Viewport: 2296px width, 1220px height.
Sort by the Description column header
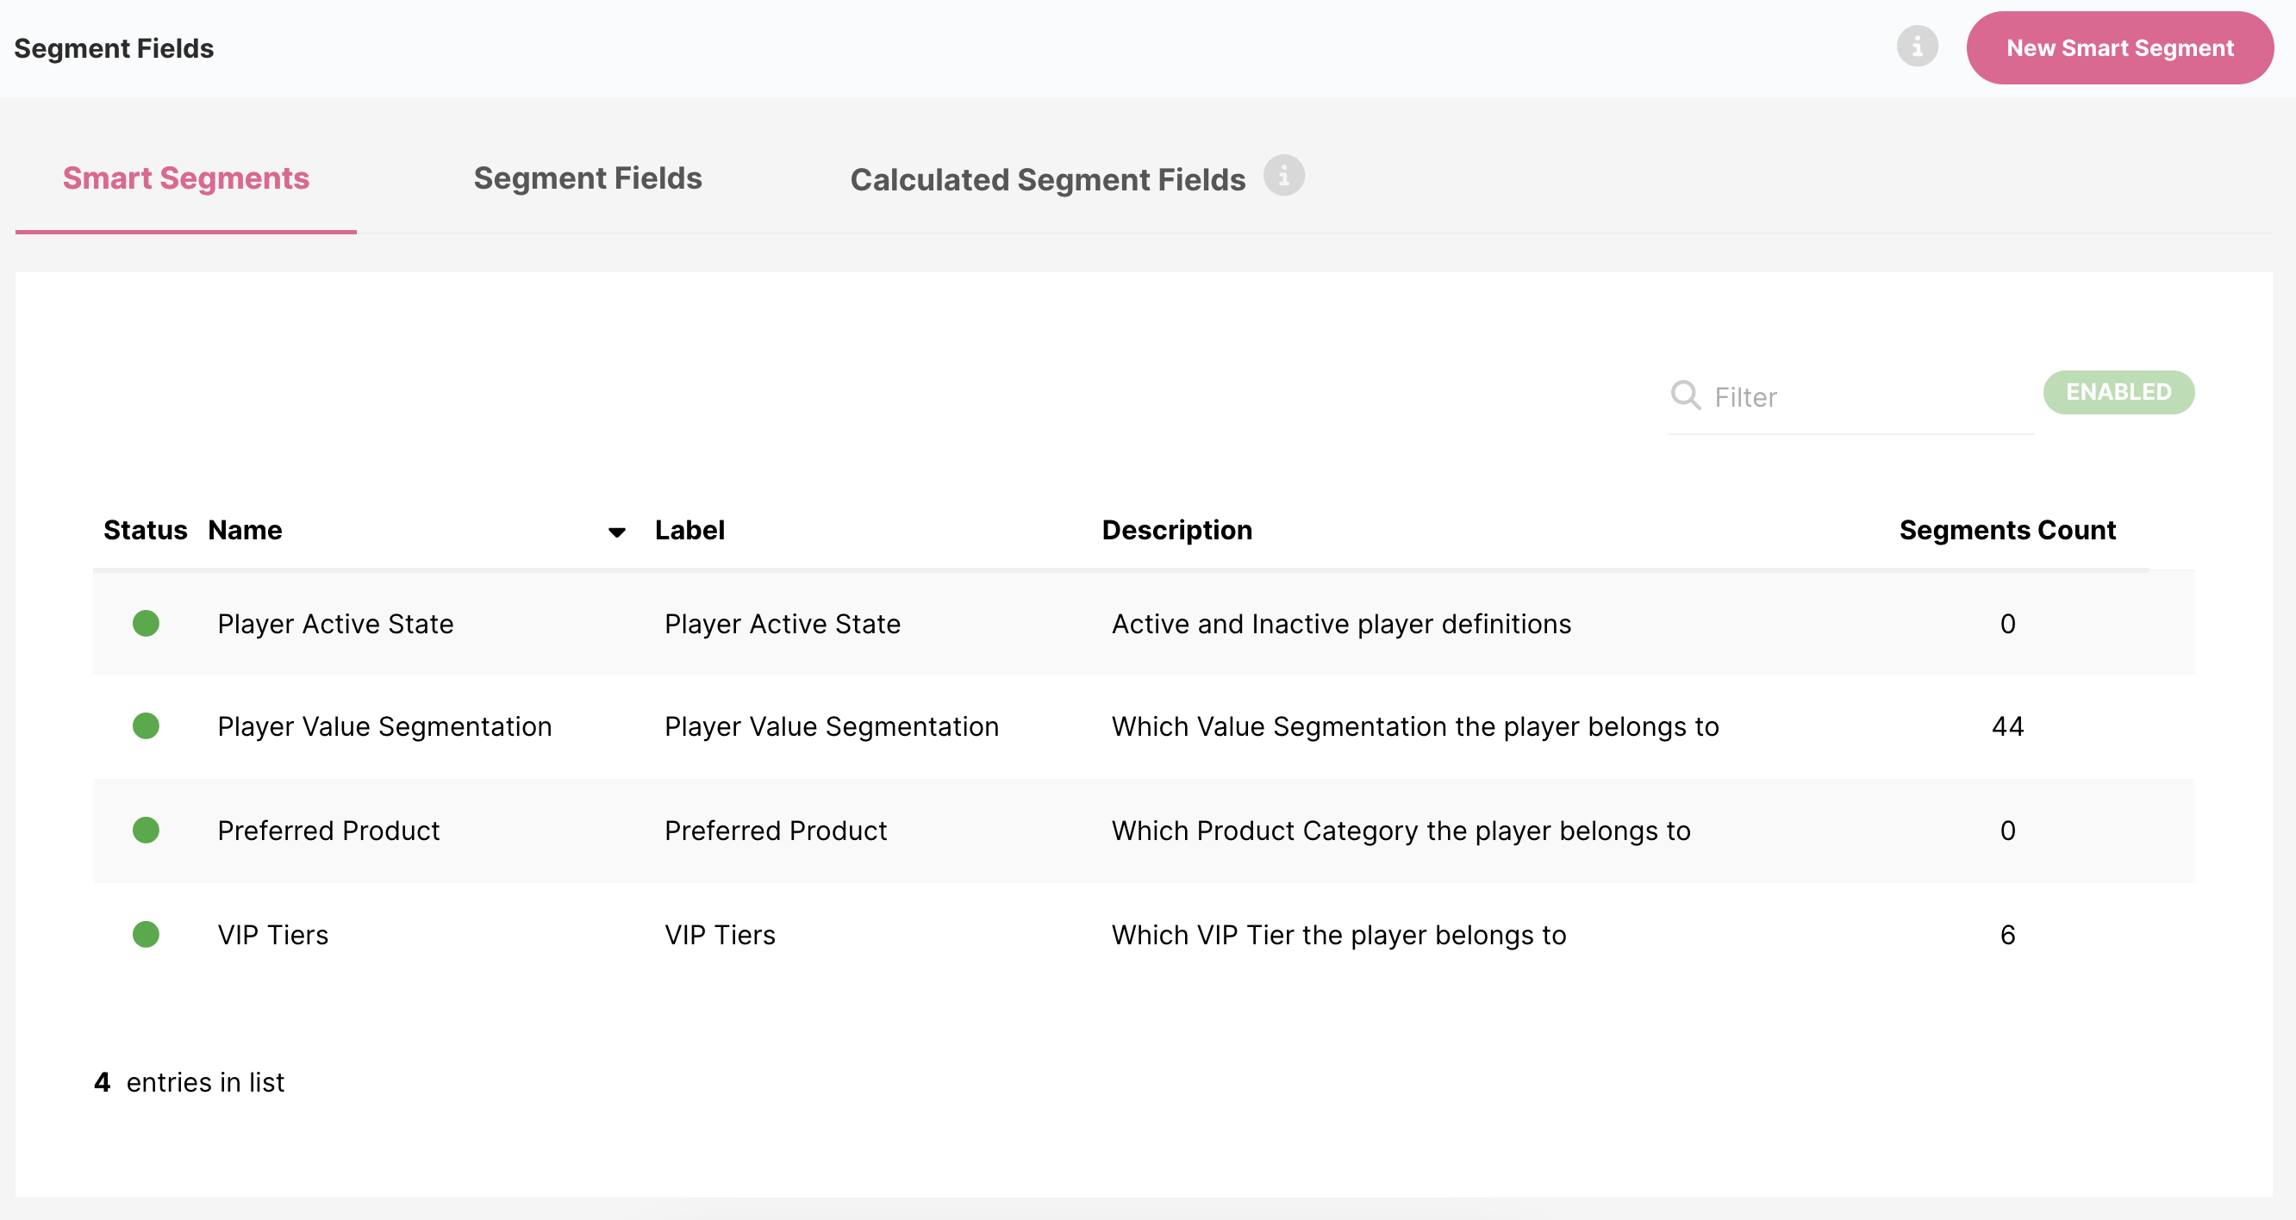pyautogui.click(x=1176, y=530)
